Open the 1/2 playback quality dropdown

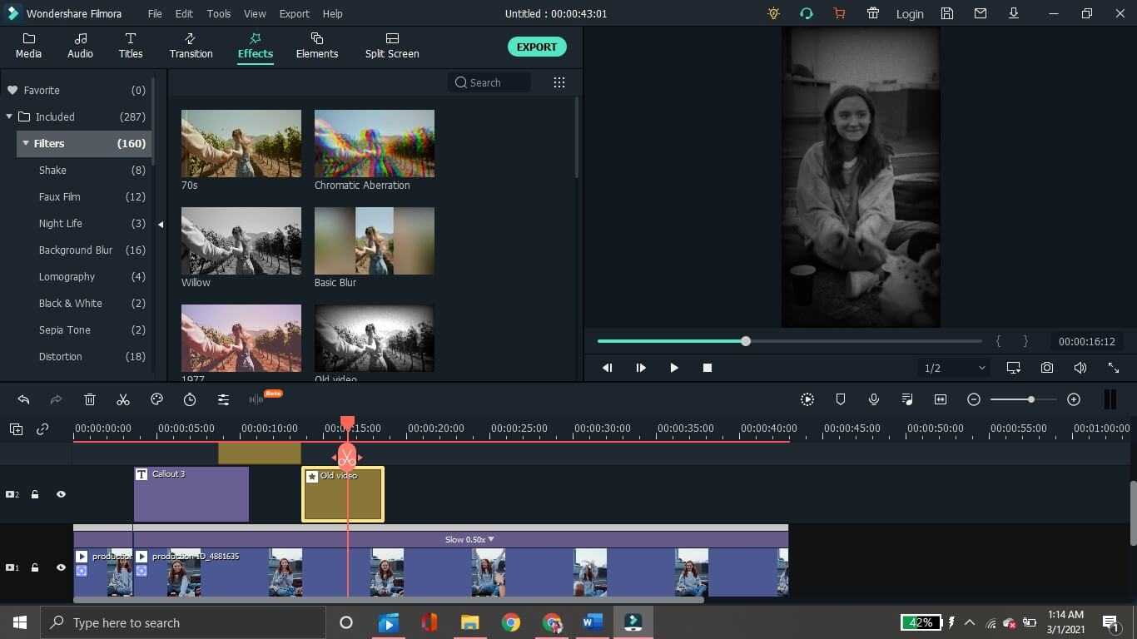click(954, 368)
